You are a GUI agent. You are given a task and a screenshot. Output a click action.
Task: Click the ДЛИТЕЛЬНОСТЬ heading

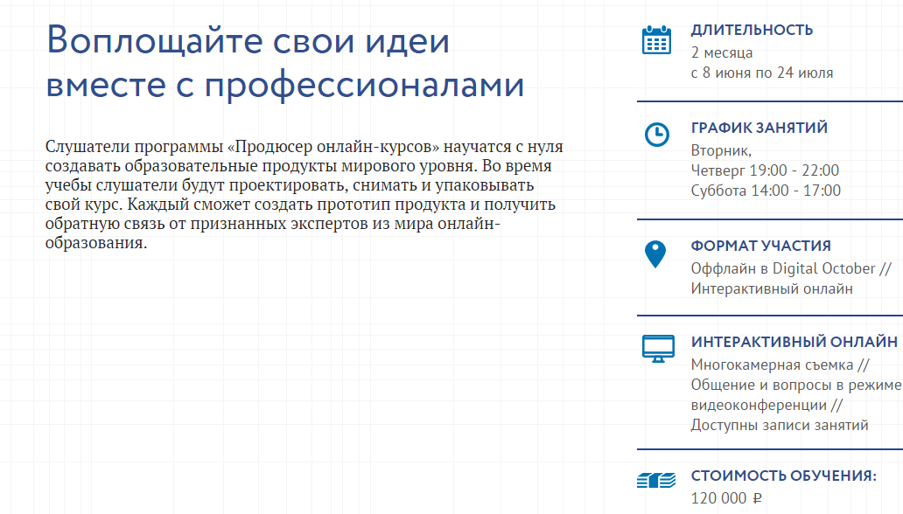coord(752,30)
